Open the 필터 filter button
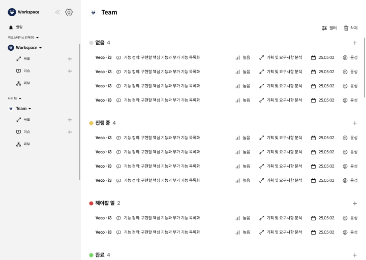This screenshot has height=260, width=366. [329, 28]
